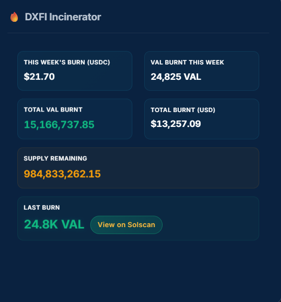Viewport: 281px width, 302px height.
Task: Select the 984,833,262.15 supply figure
Action: pos(62,174)
